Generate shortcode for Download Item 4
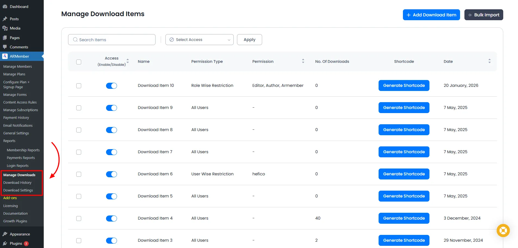The height and width of the screenshot is (248, 518). pos(404,218)
